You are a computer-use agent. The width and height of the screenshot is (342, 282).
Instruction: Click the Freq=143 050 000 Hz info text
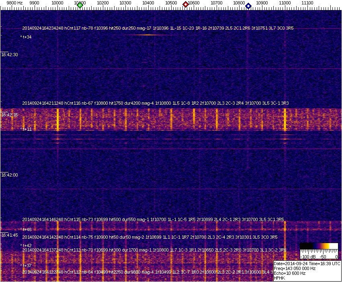[294, 268]
